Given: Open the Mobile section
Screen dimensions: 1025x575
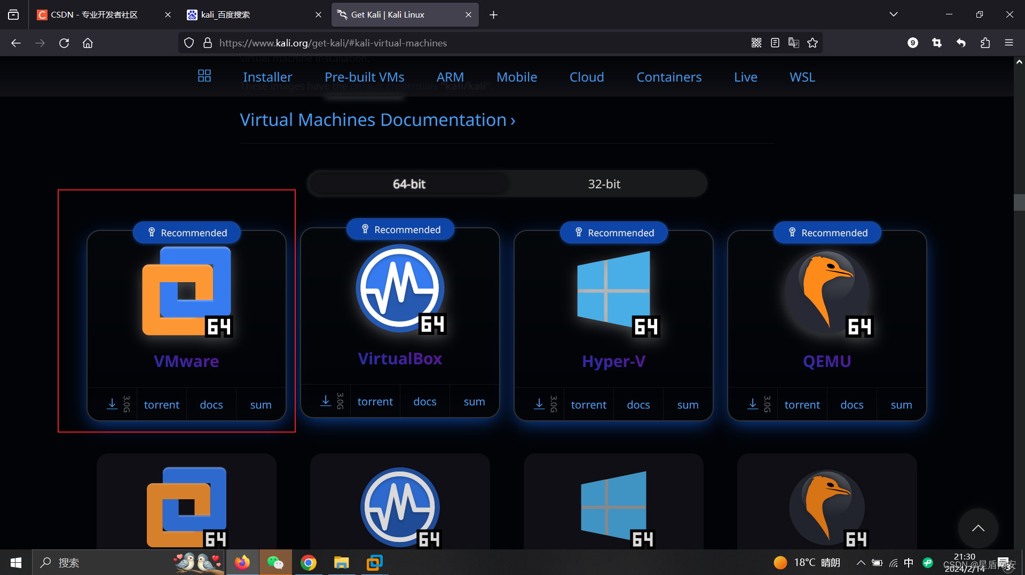Looking at the screenshot, I should click(x=517, y=77).
